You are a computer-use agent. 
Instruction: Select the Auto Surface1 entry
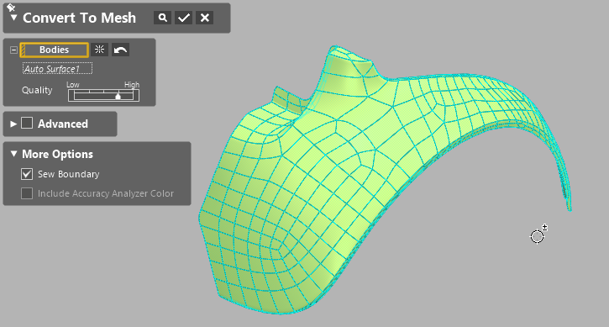click(x=57, y=69)
